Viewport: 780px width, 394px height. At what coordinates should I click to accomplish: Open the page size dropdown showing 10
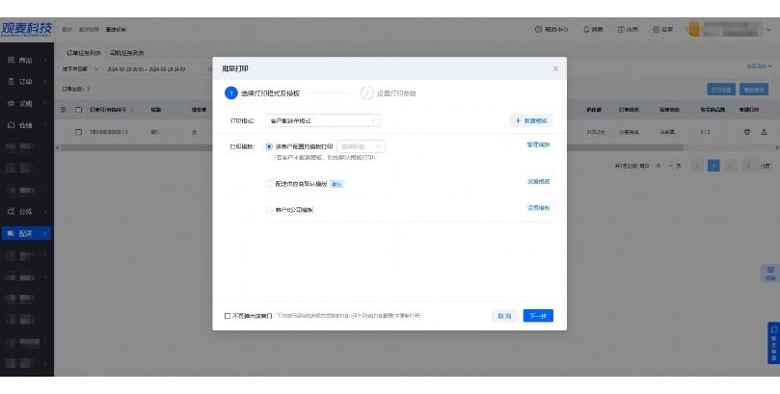pos(663,166)
